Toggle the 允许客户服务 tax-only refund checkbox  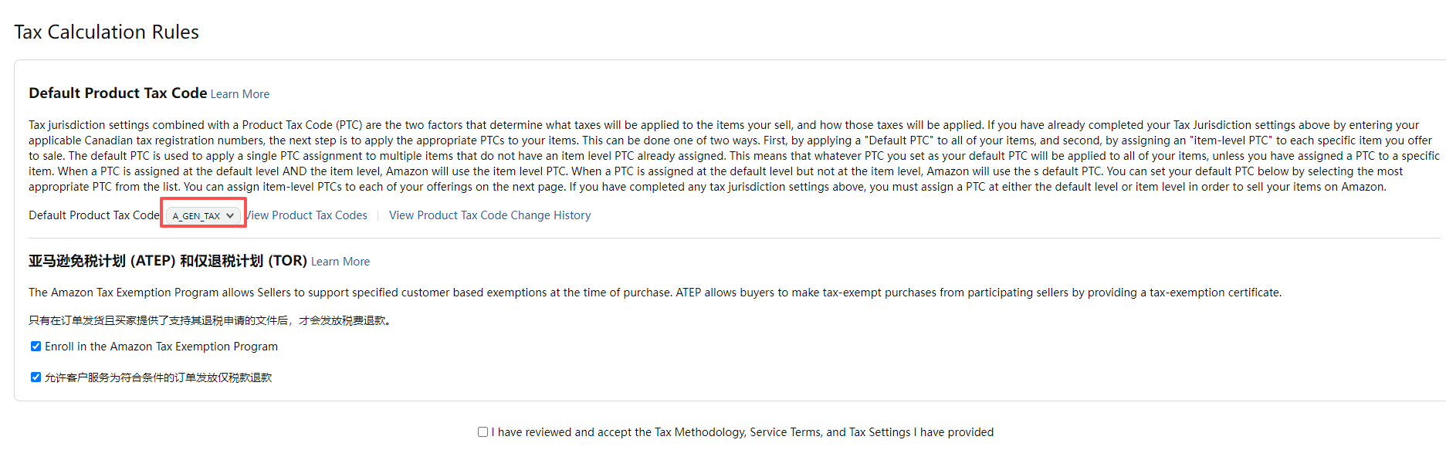pos(36,377)
